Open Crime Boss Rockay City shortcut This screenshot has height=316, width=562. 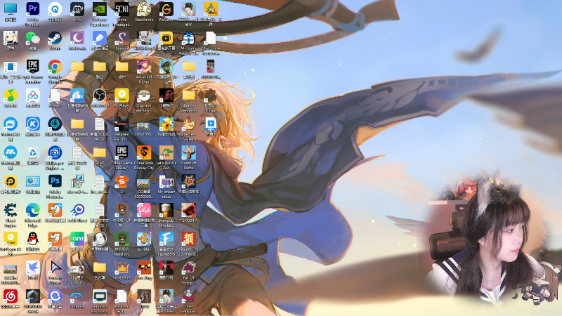[144, 152]
